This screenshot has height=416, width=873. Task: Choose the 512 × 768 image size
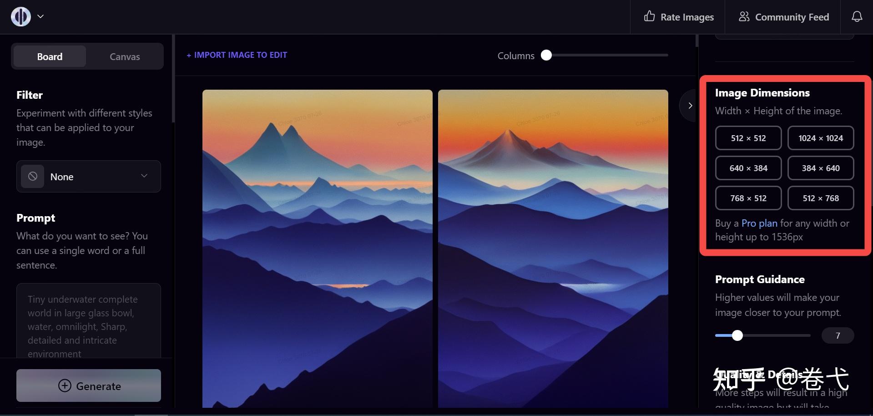coord(821,198)
